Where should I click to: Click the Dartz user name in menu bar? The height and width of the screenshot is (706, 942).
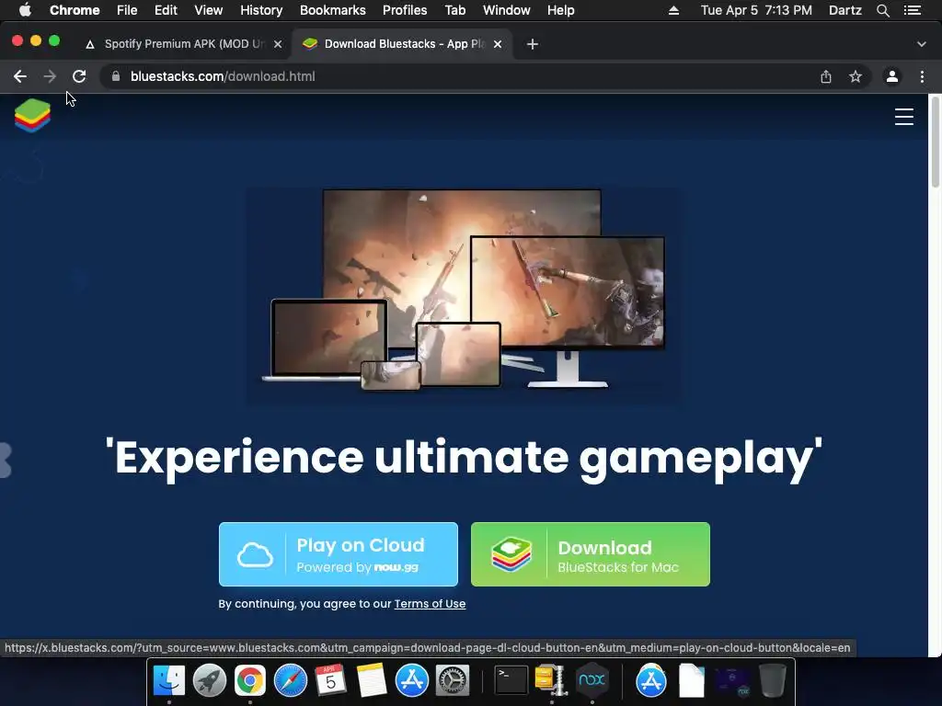click(x=845, y=10)
